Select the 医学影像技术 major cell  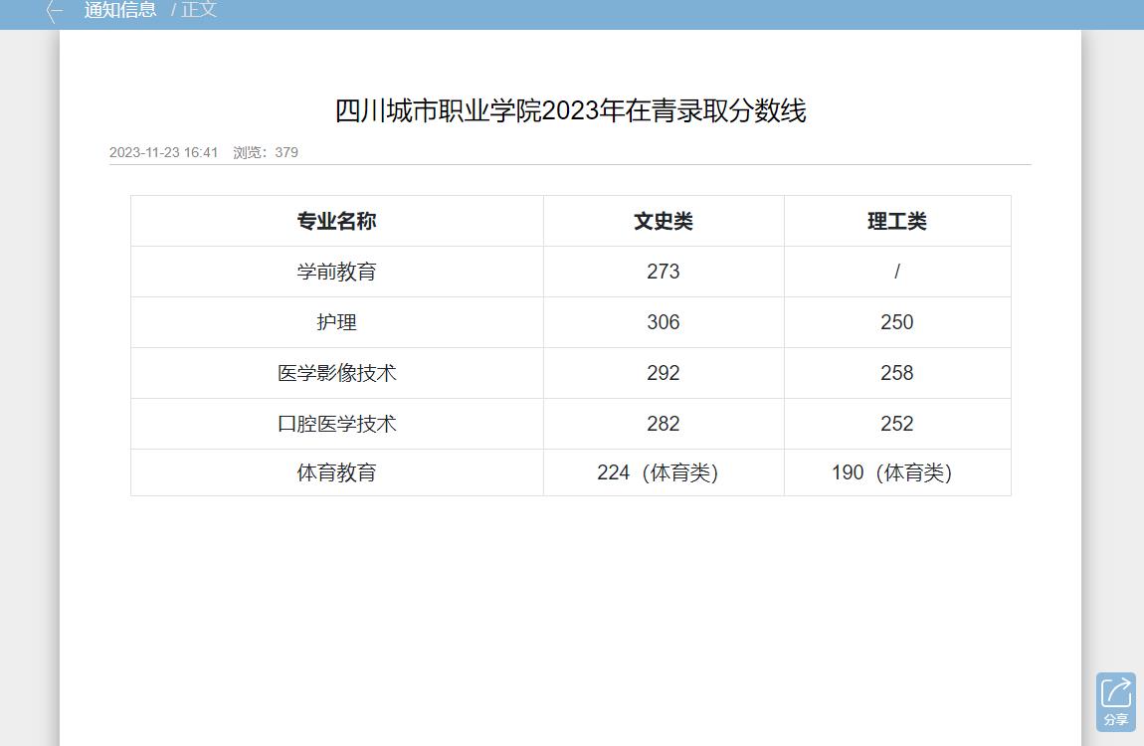click(337, 373)
